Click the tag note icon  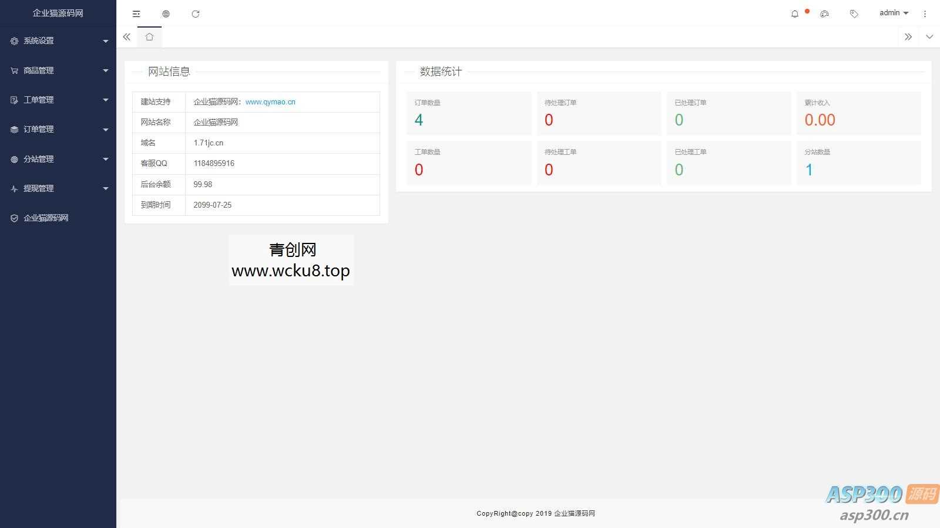(854, 14)
